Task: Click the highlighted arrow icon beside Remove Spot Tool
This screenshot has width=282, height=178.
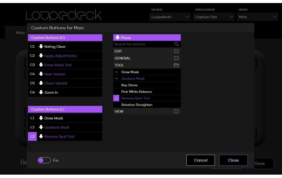Action: point(116,98)
